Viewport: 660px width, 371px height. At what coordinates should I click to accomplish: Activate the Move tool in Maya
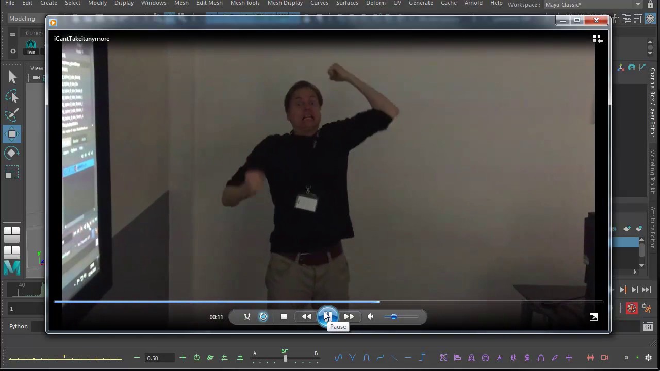(x=12, y=134)
